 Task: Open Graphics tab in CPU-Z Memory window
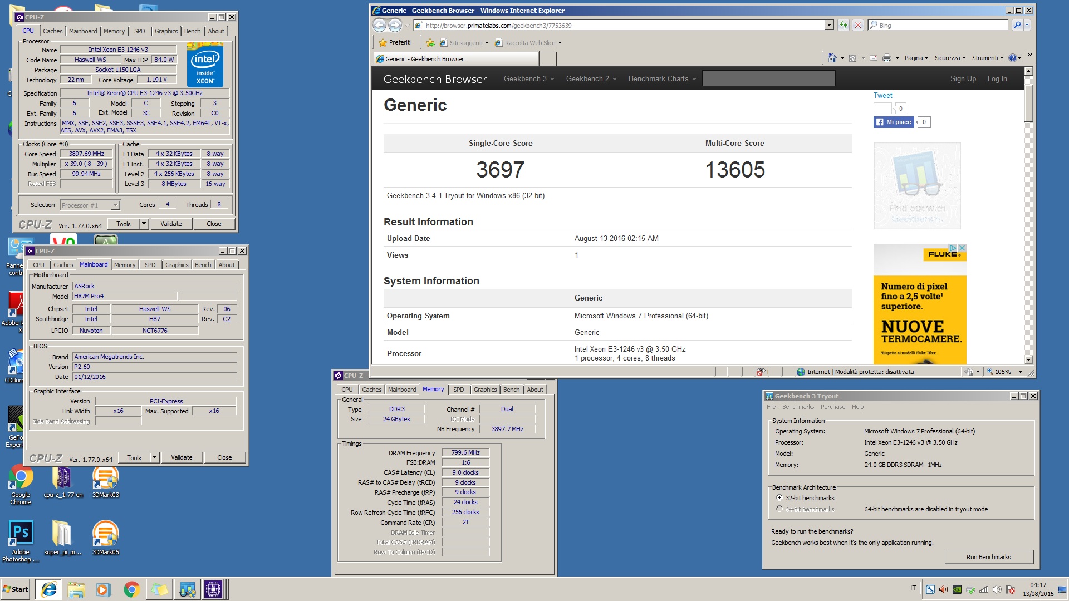(x=486, y=390)
